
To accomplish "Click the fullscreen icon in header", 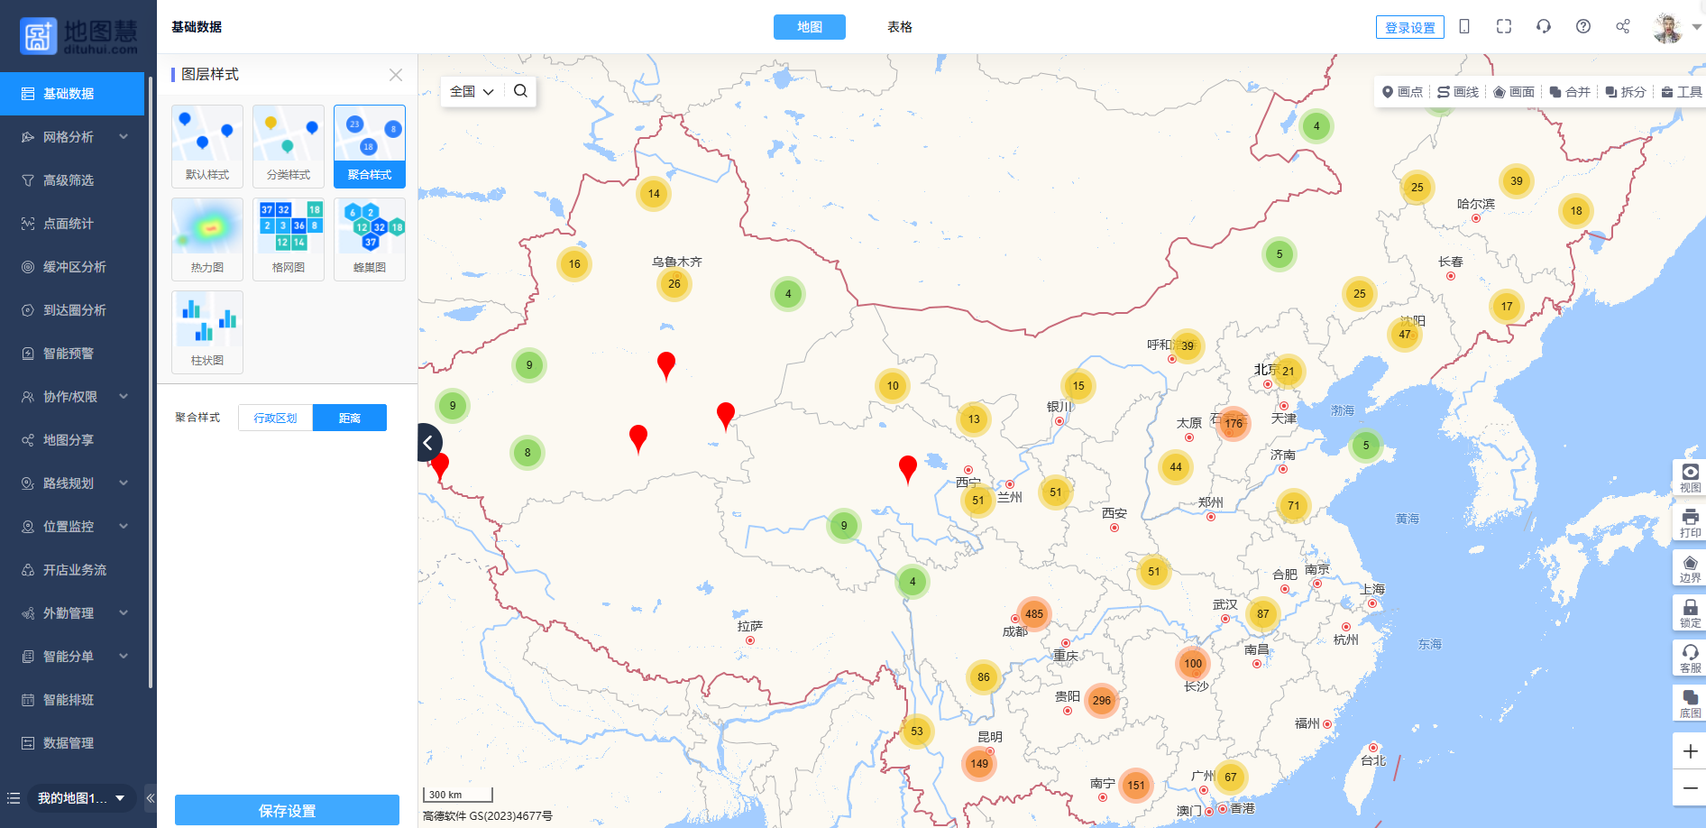I will click(1503, 26).
